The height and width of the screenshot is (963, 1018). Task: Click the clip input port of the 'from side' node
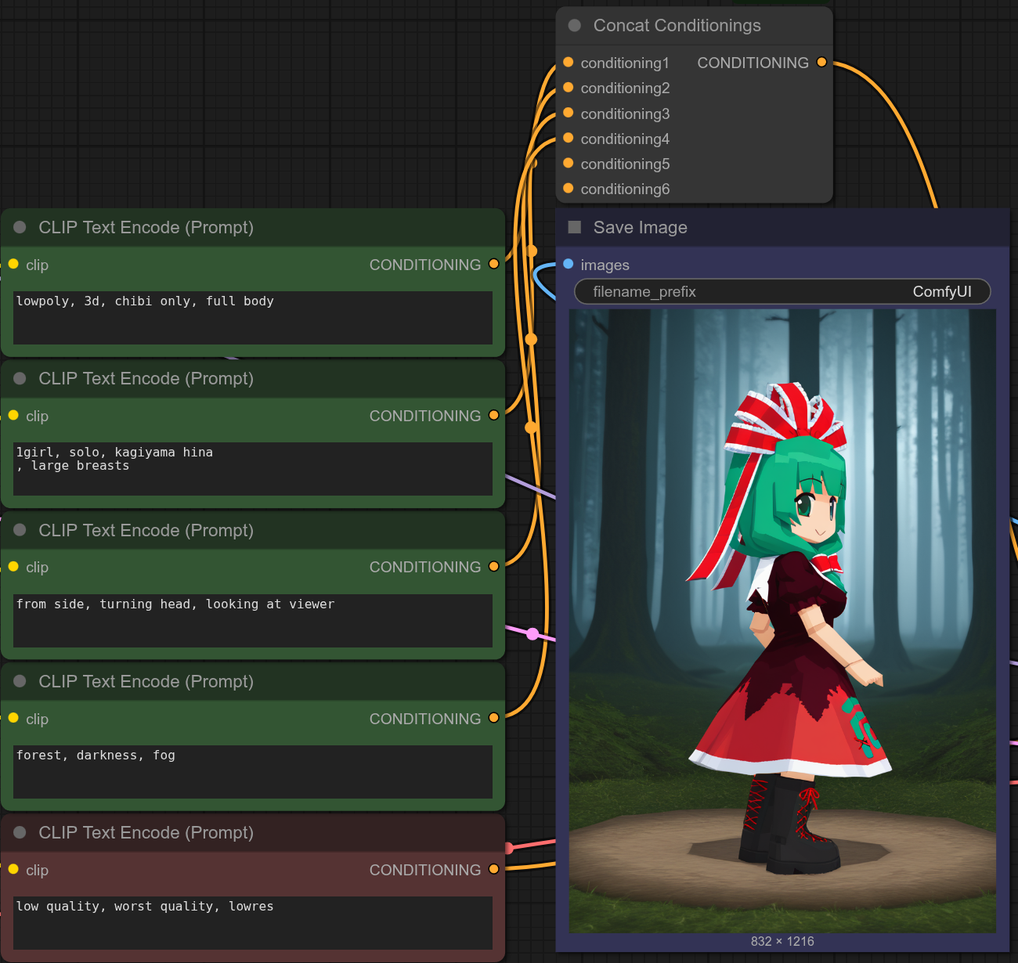click(13, 566)
